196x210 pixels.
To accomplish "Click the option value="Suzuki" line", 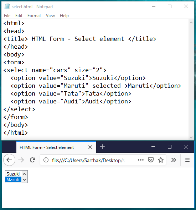I will 78,78.
